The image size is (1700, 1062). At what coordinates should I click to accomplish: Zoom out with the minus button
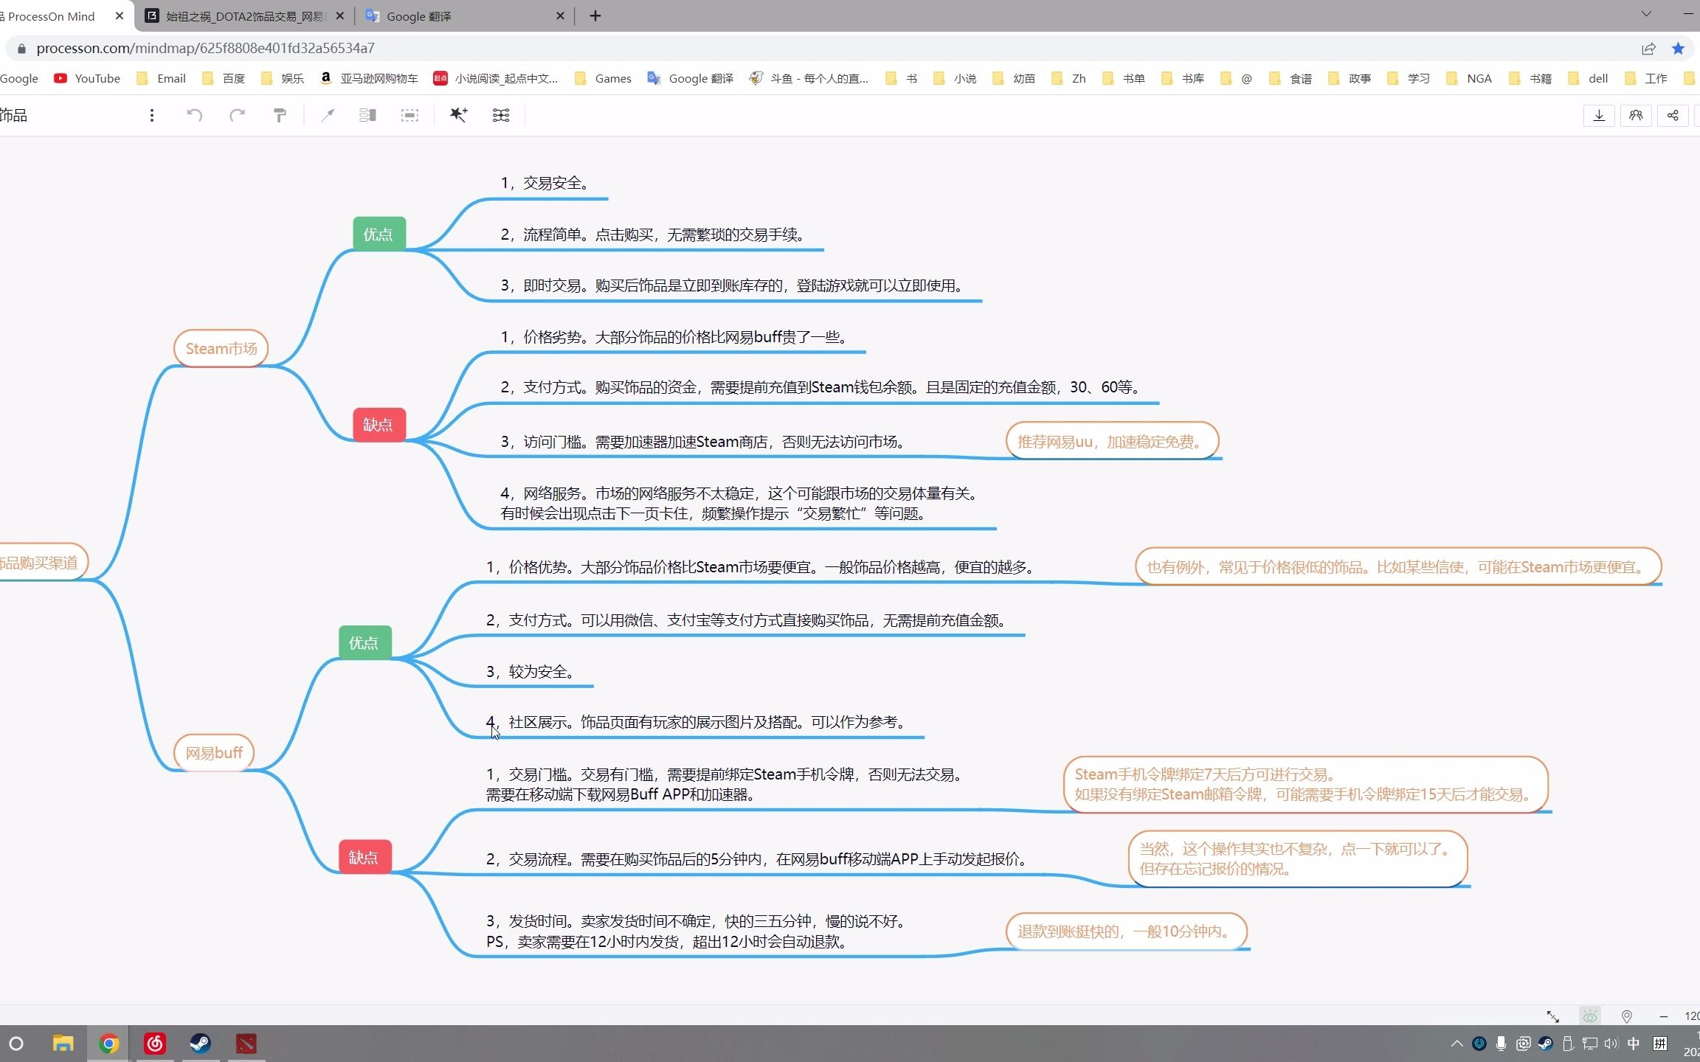pyautogui.click(x=1663, y=1016)
